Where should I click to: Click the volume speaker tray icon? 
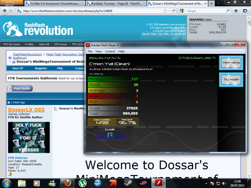coord(224,183)
